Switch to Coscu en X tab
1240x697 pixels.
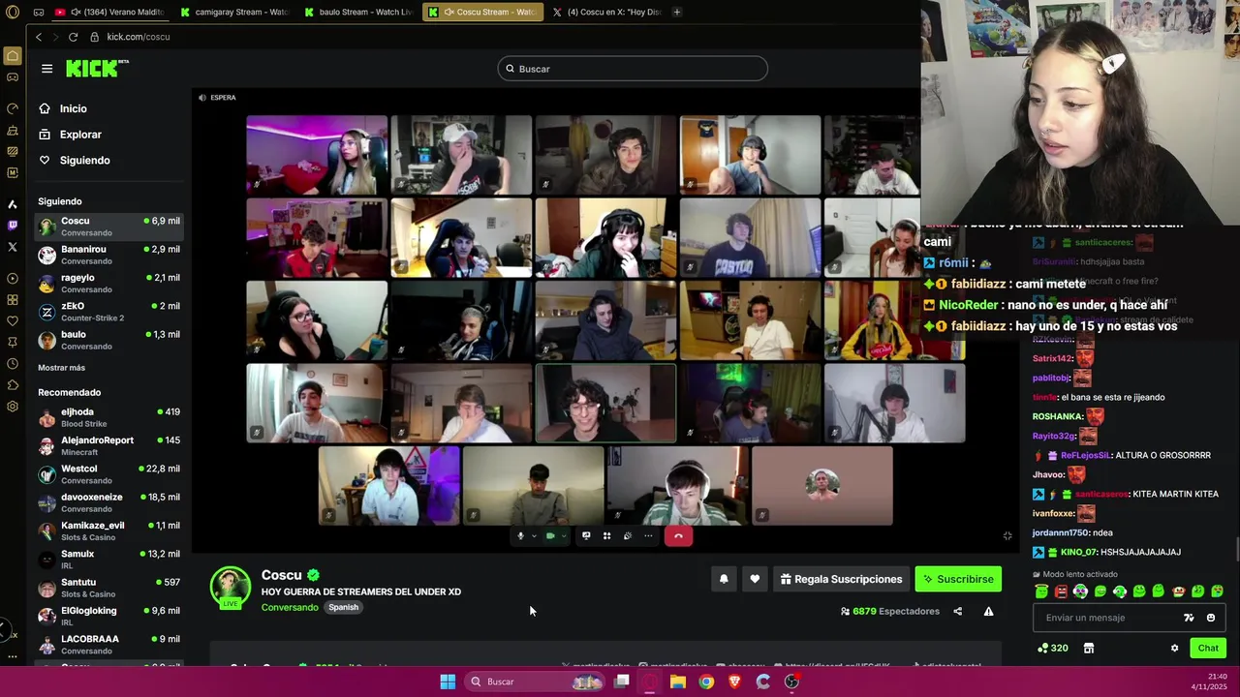[x=605, y=12]
